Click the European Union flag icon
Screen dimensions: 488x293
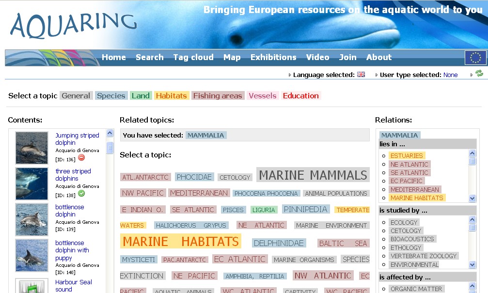475,58
